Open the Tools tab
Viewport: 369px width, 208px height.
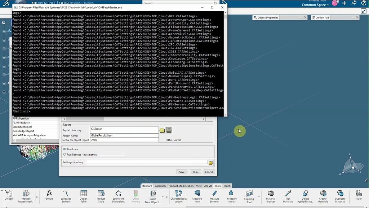(x=217, y=186)
